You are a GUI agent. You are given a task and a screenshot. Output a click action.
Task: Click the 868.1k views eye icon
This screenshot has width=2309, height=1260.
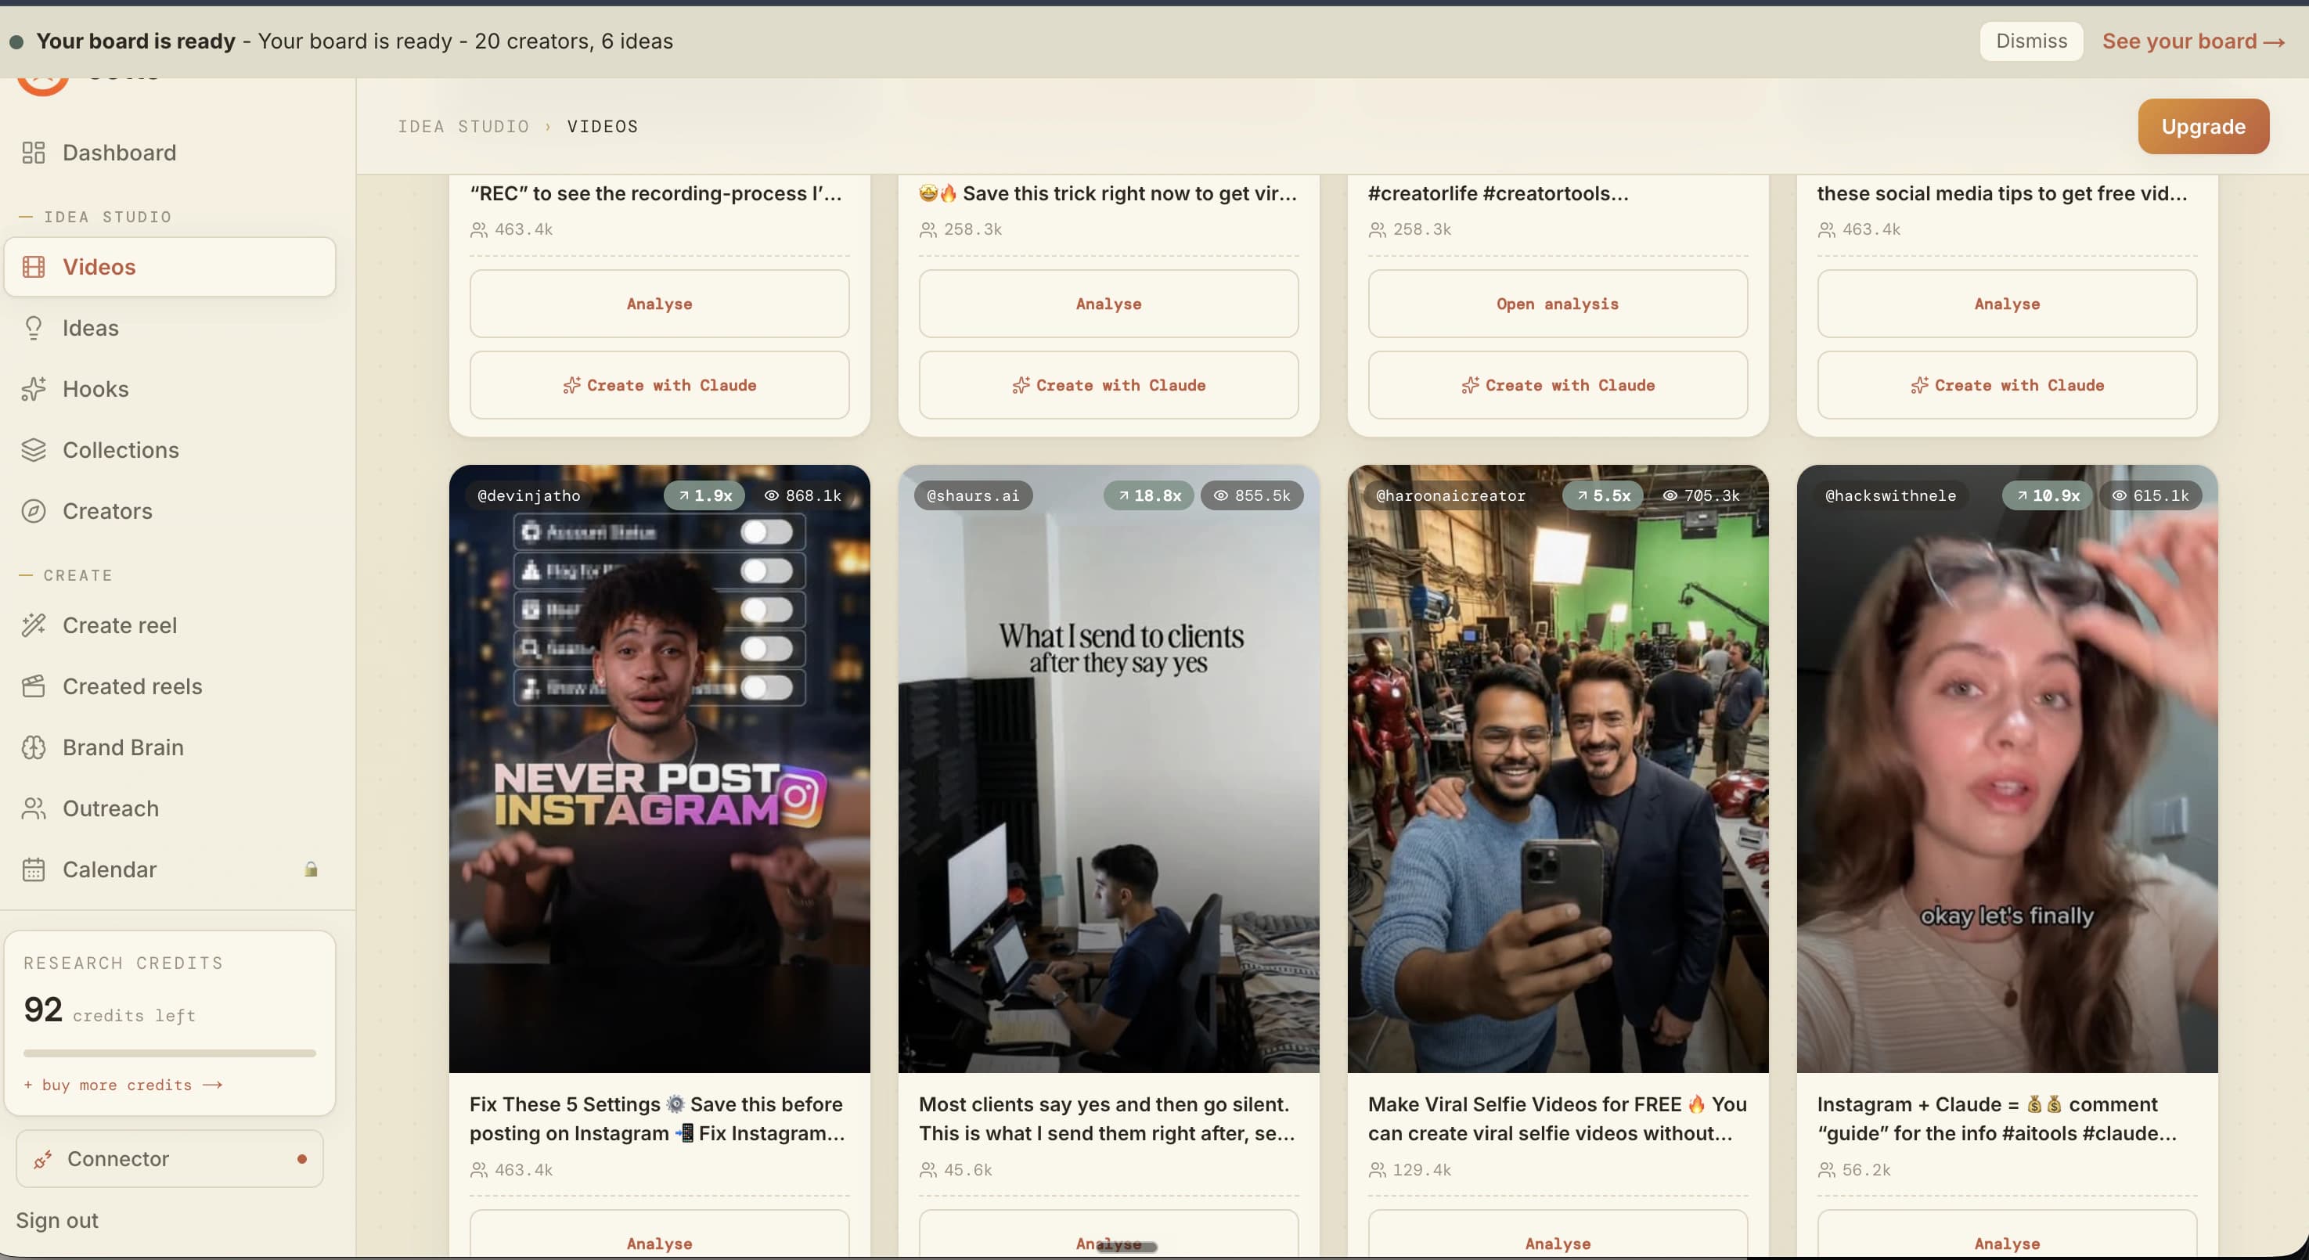[x=771, y=495]
